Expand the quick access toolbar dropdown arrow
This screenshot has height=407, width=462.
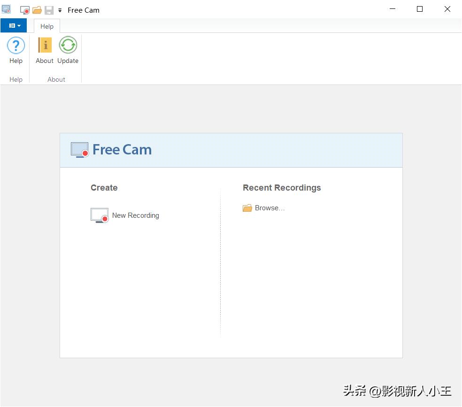pos(60,10)
